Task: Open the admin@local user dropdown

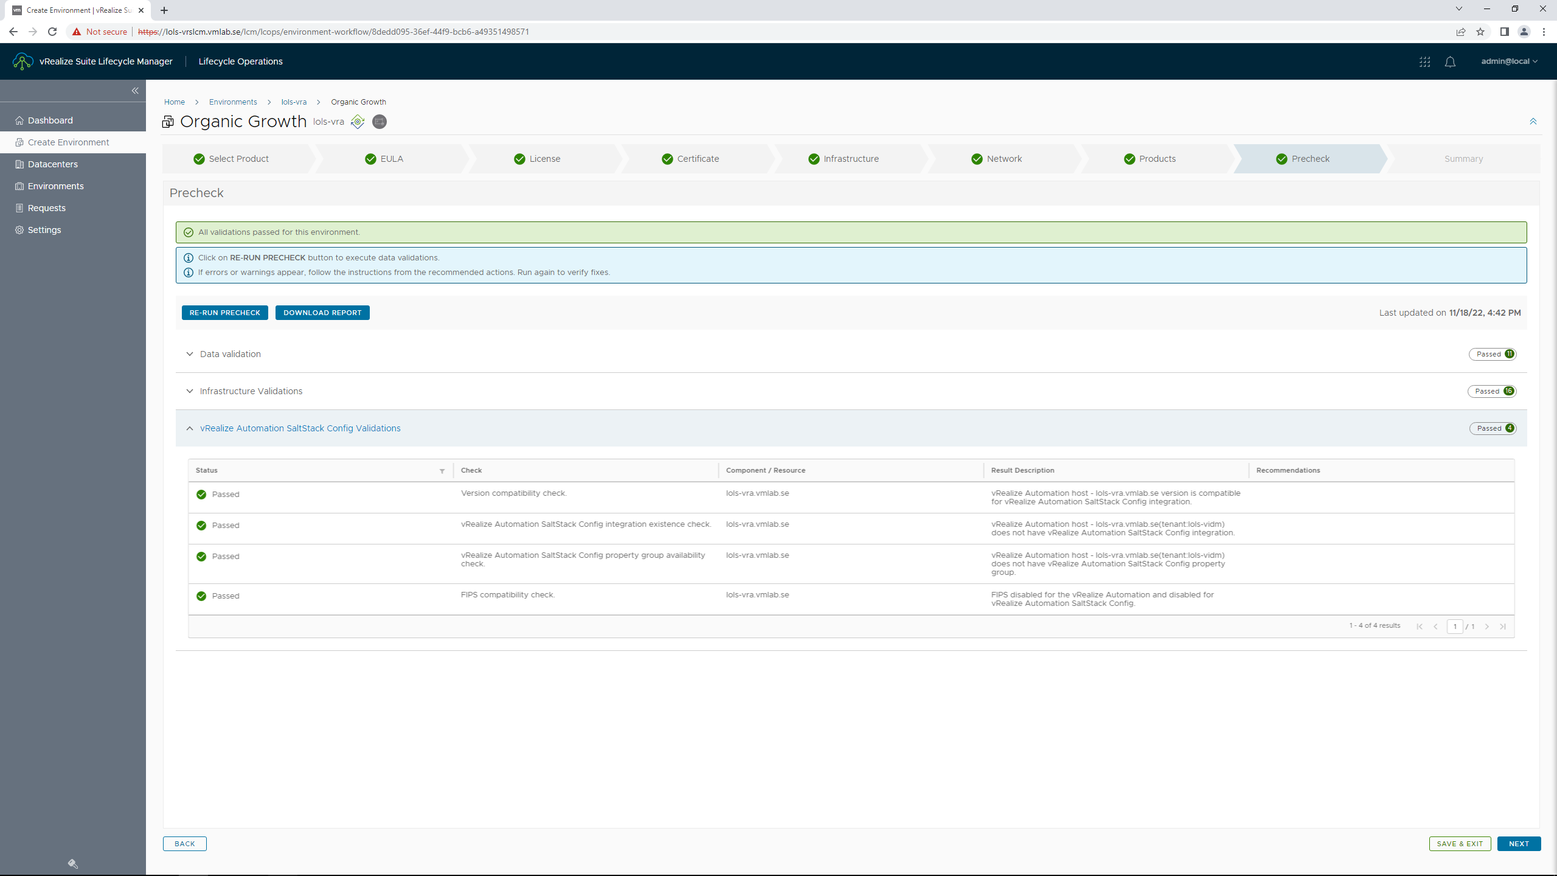Action: pos(1509,61)
